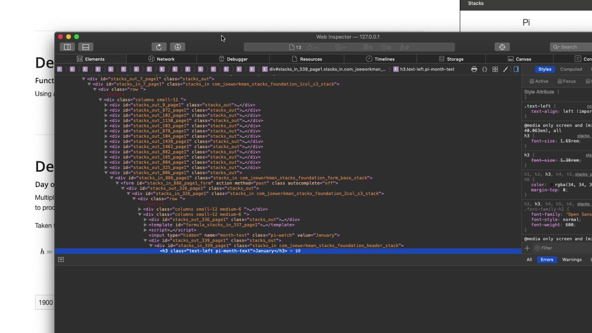
Task: Filter console to Errors
Action: pos(547,259)
